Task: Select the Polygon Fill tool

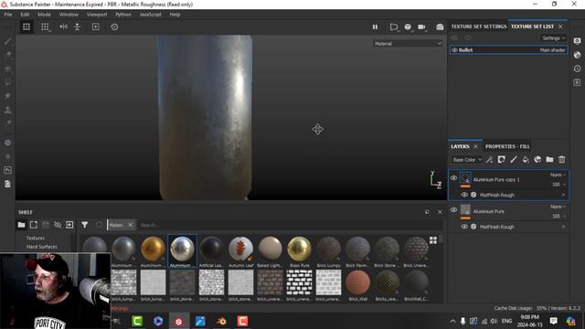Action: [x=7, y=82]
